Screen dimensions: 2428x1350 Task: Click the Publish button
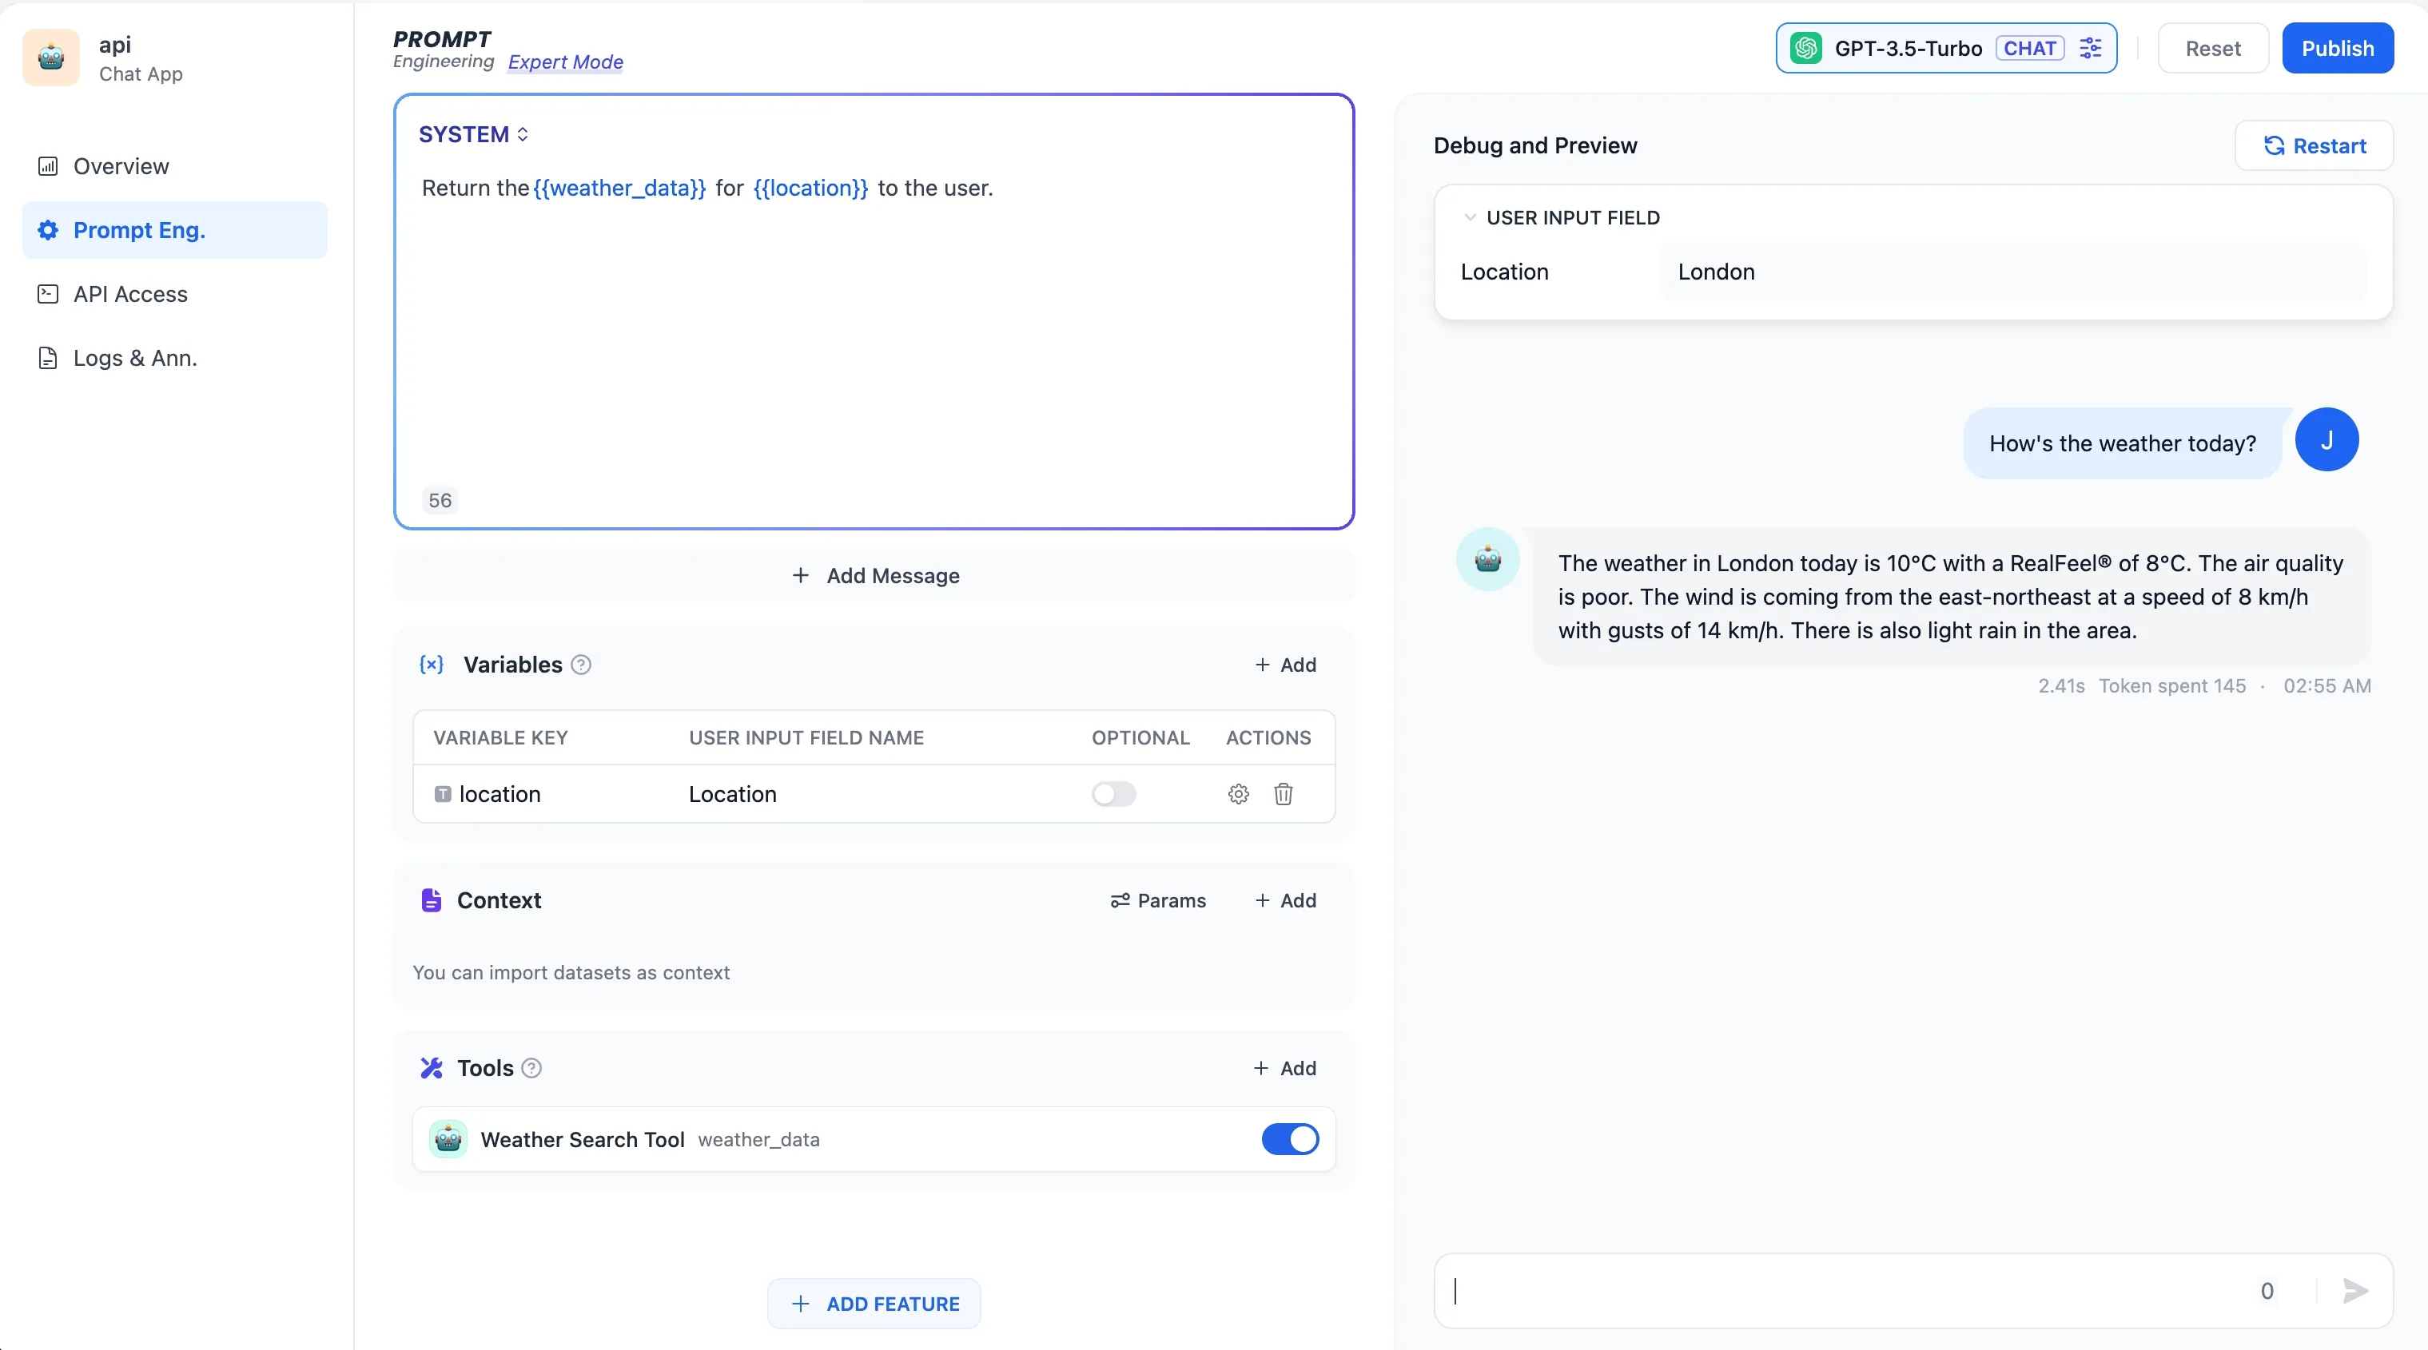pyautogui.click(x=2337, y=48)
